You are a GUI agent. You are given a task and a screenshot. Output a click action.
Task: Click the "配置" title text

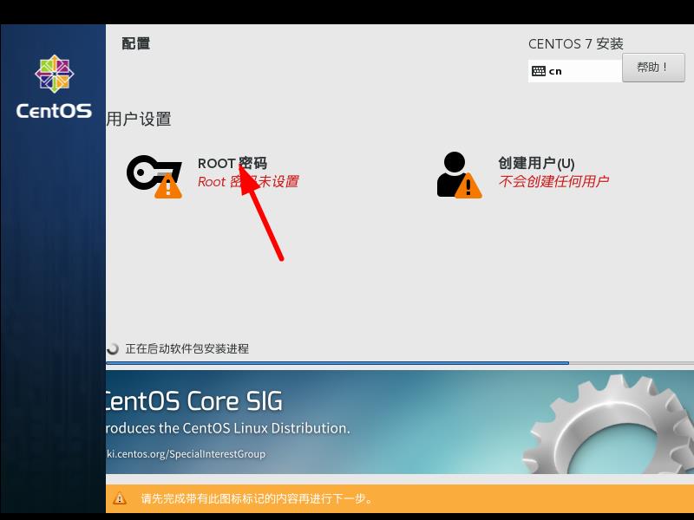[x=136, y=44]
